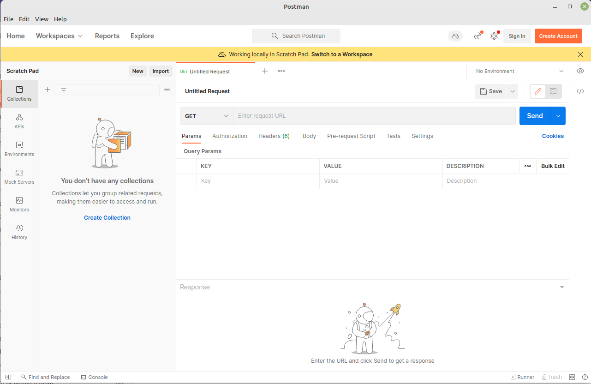The width and height of the screenshot is (591, 384).
Task: Expand the GET method dropdown
Action: [207, 116]
